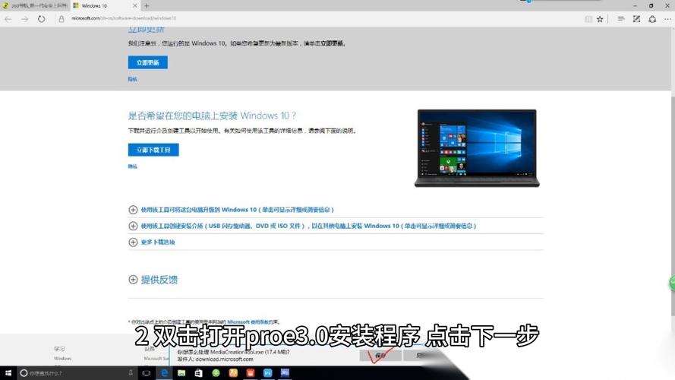Screen dimensions: 675x380
Task: Click the browser Back arrow
Action: click(8, 19)
